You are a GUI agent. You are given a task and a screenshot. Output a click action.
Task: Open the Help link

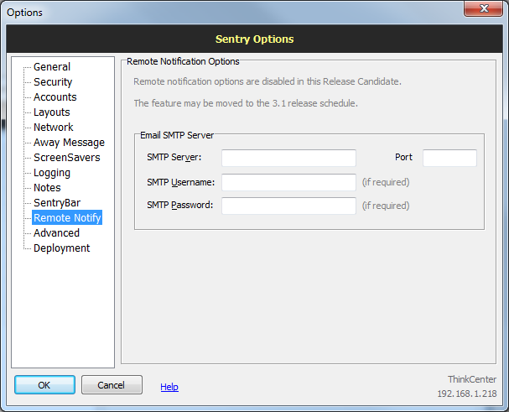click(x=169, y=387)
